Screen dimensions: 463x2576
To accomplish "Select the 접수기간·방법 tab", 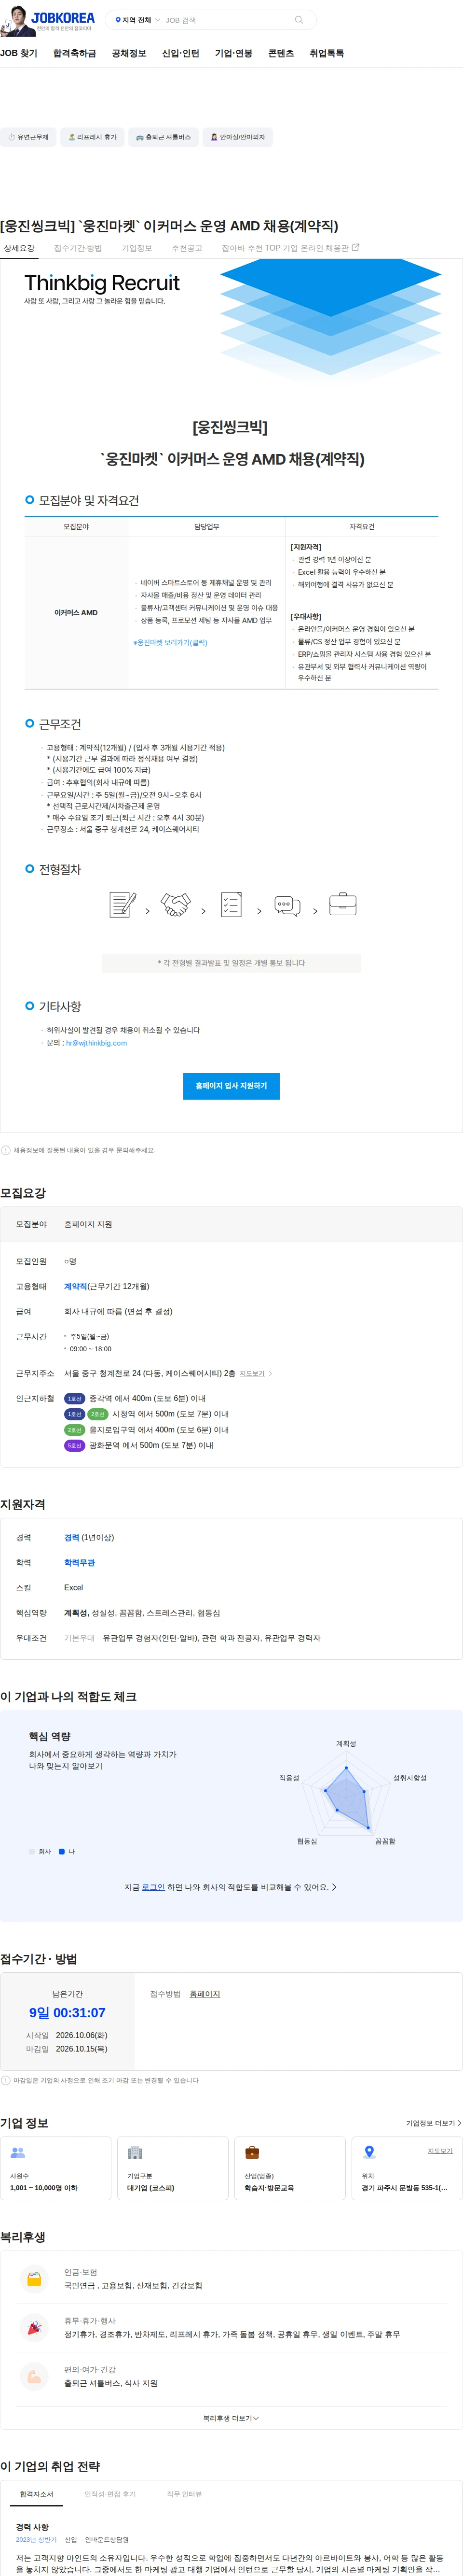I will [78, 248].
